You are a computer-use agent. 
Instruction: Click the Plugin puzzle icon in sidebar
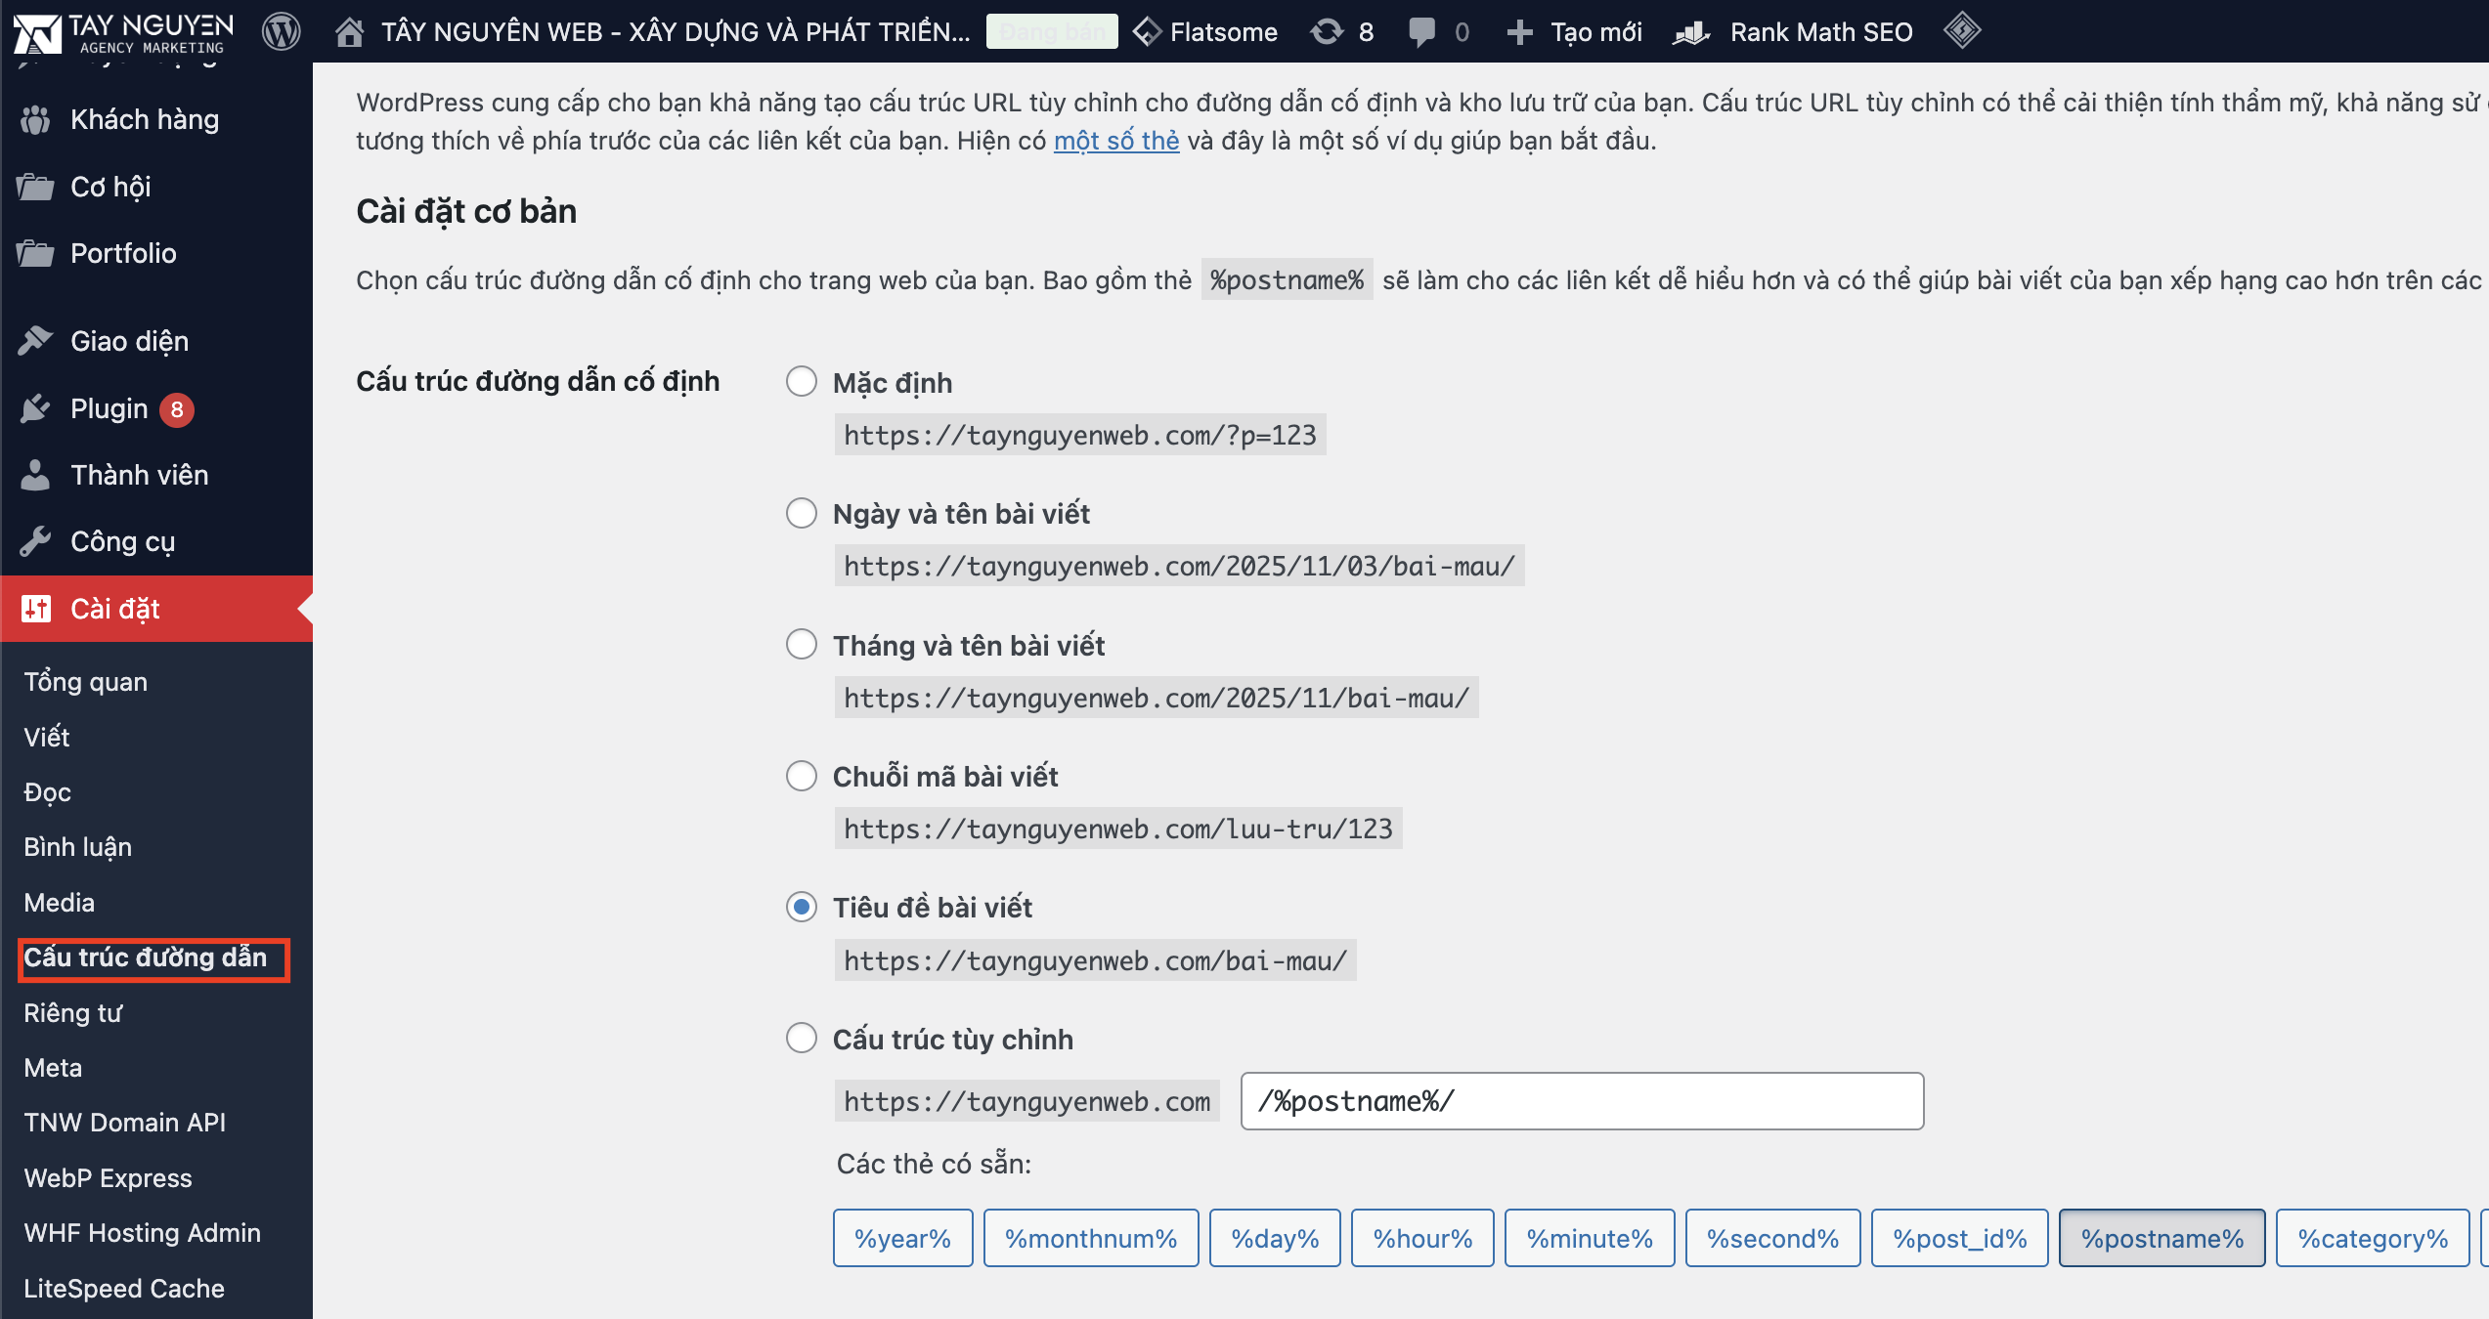tap(36, 408)
